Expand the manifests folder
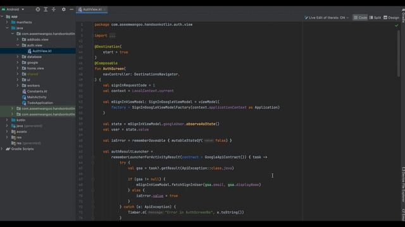This screenshot has width=405, height=227. click(7, 23)
